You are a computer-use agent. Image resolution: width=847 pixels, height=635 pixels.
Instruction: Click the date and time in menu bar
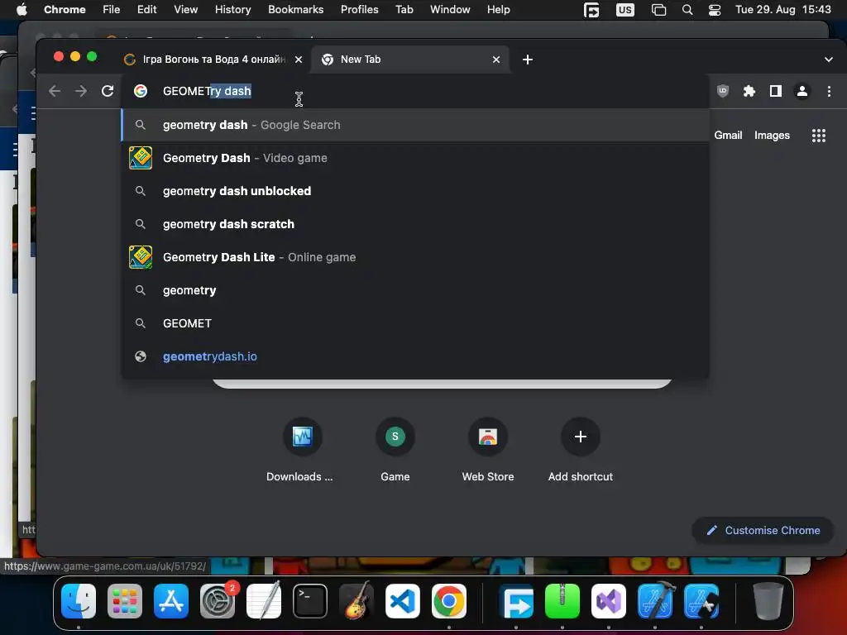point(782,10)
